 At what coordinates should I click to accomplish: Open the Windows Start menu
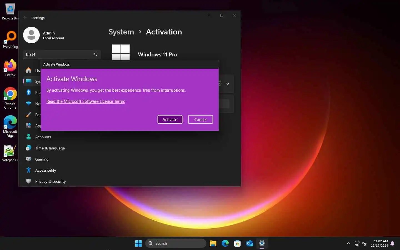point(138,243)
